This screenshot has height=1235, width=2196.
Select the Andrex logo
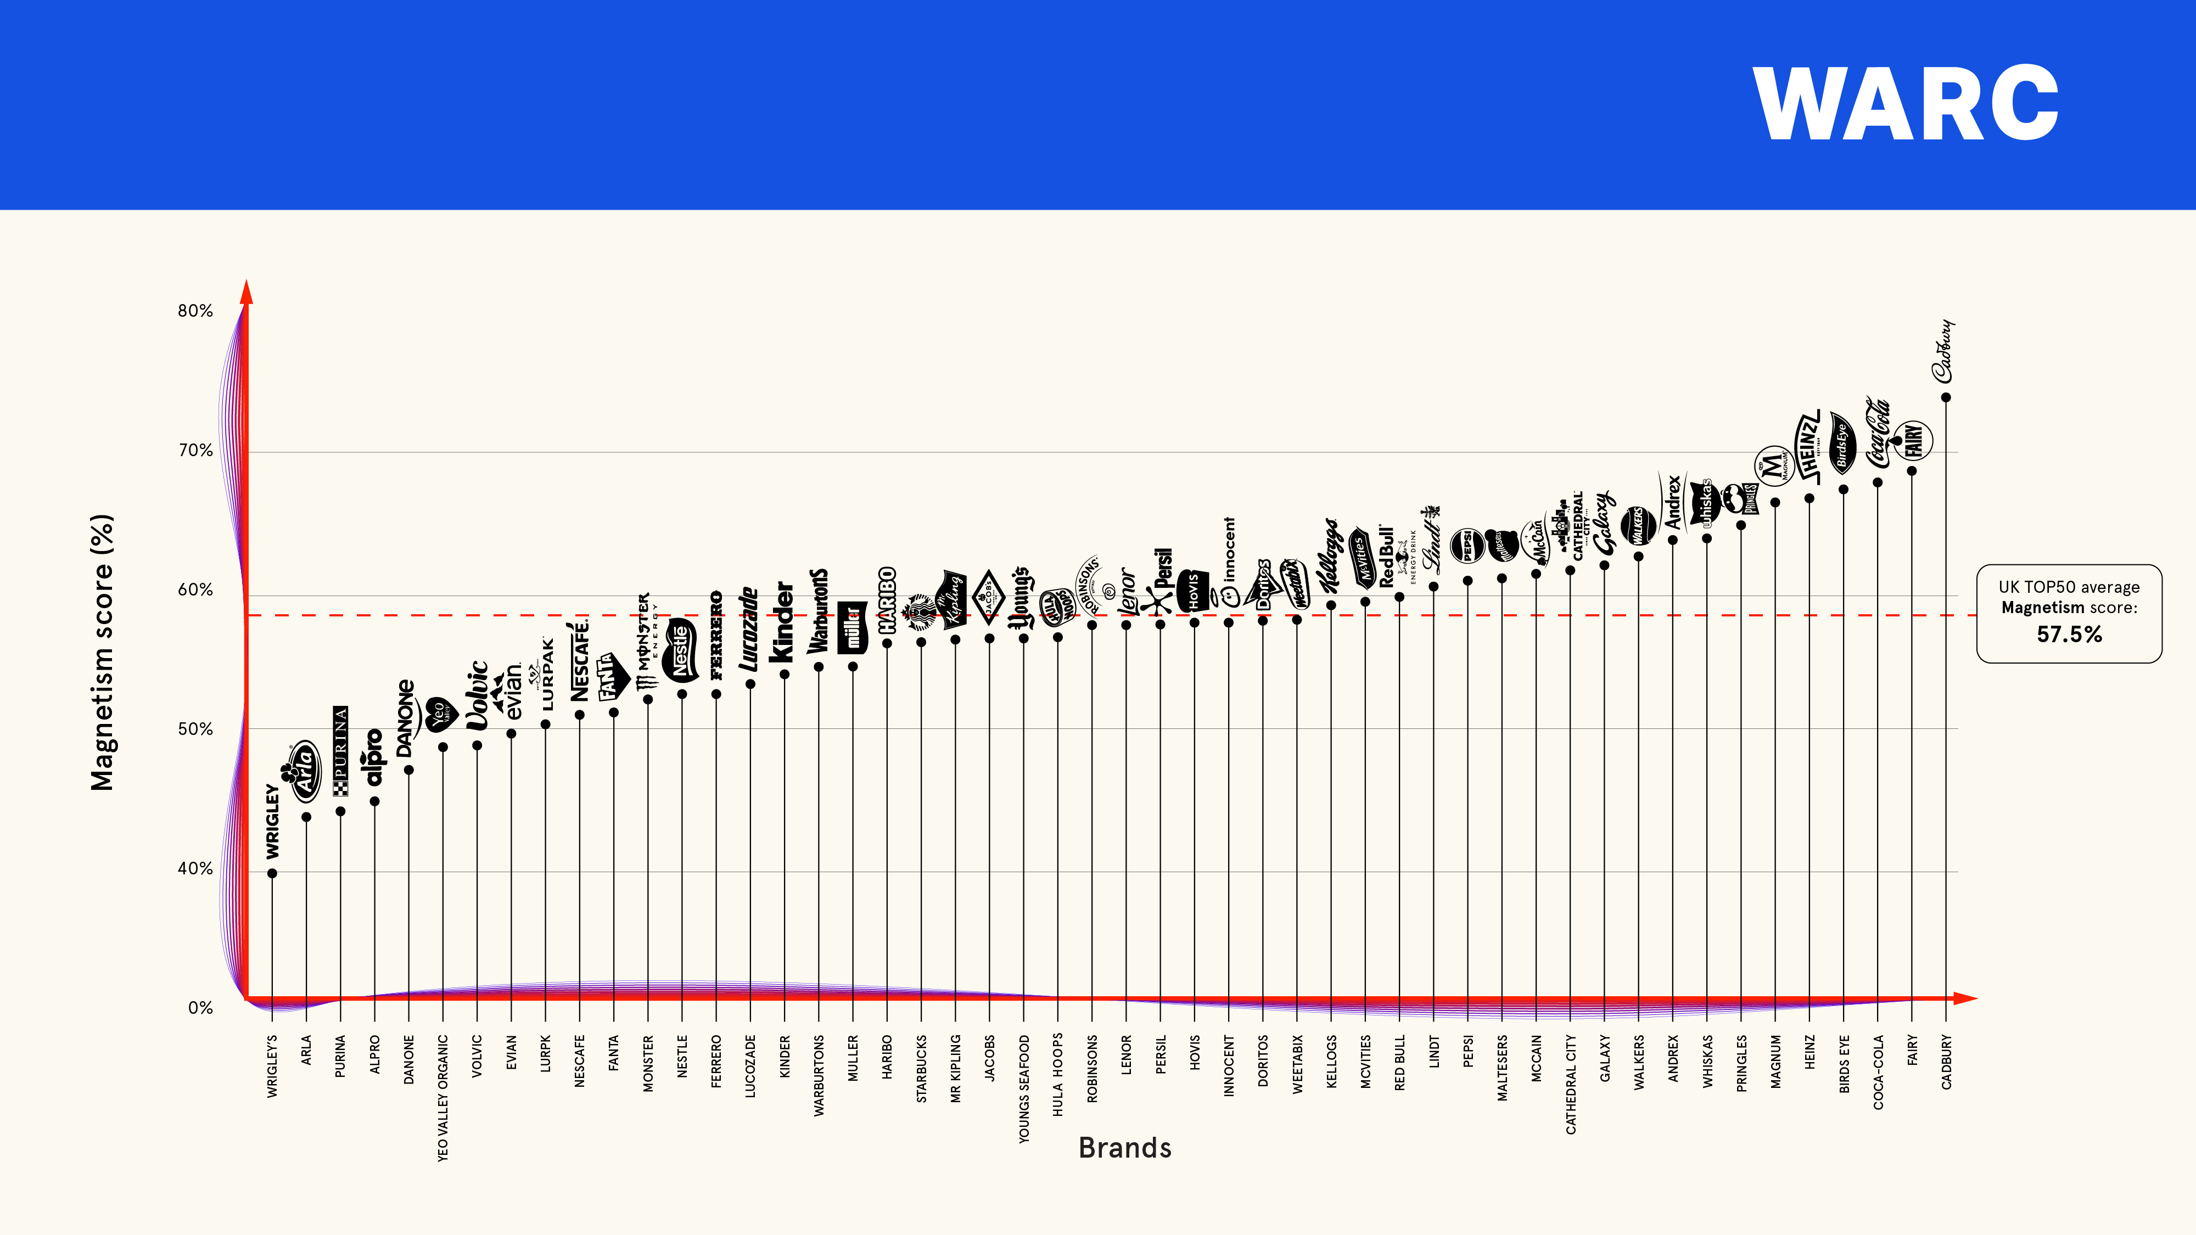(1673, 501)
